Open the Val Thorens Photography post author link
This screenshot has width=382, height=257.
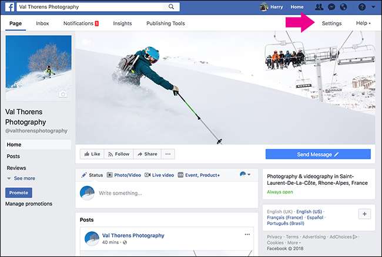pyautogui.click(x=133, y=235)
